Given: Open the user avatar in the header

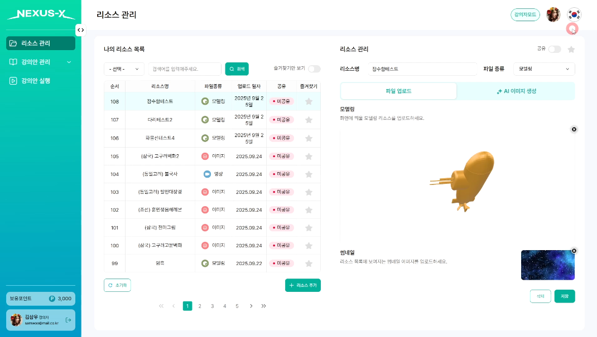Looking at the screenshot, I should click(553, 15).
